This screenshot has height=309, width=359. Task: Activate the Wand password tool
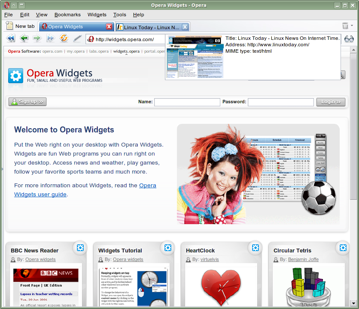pos(78,38)
